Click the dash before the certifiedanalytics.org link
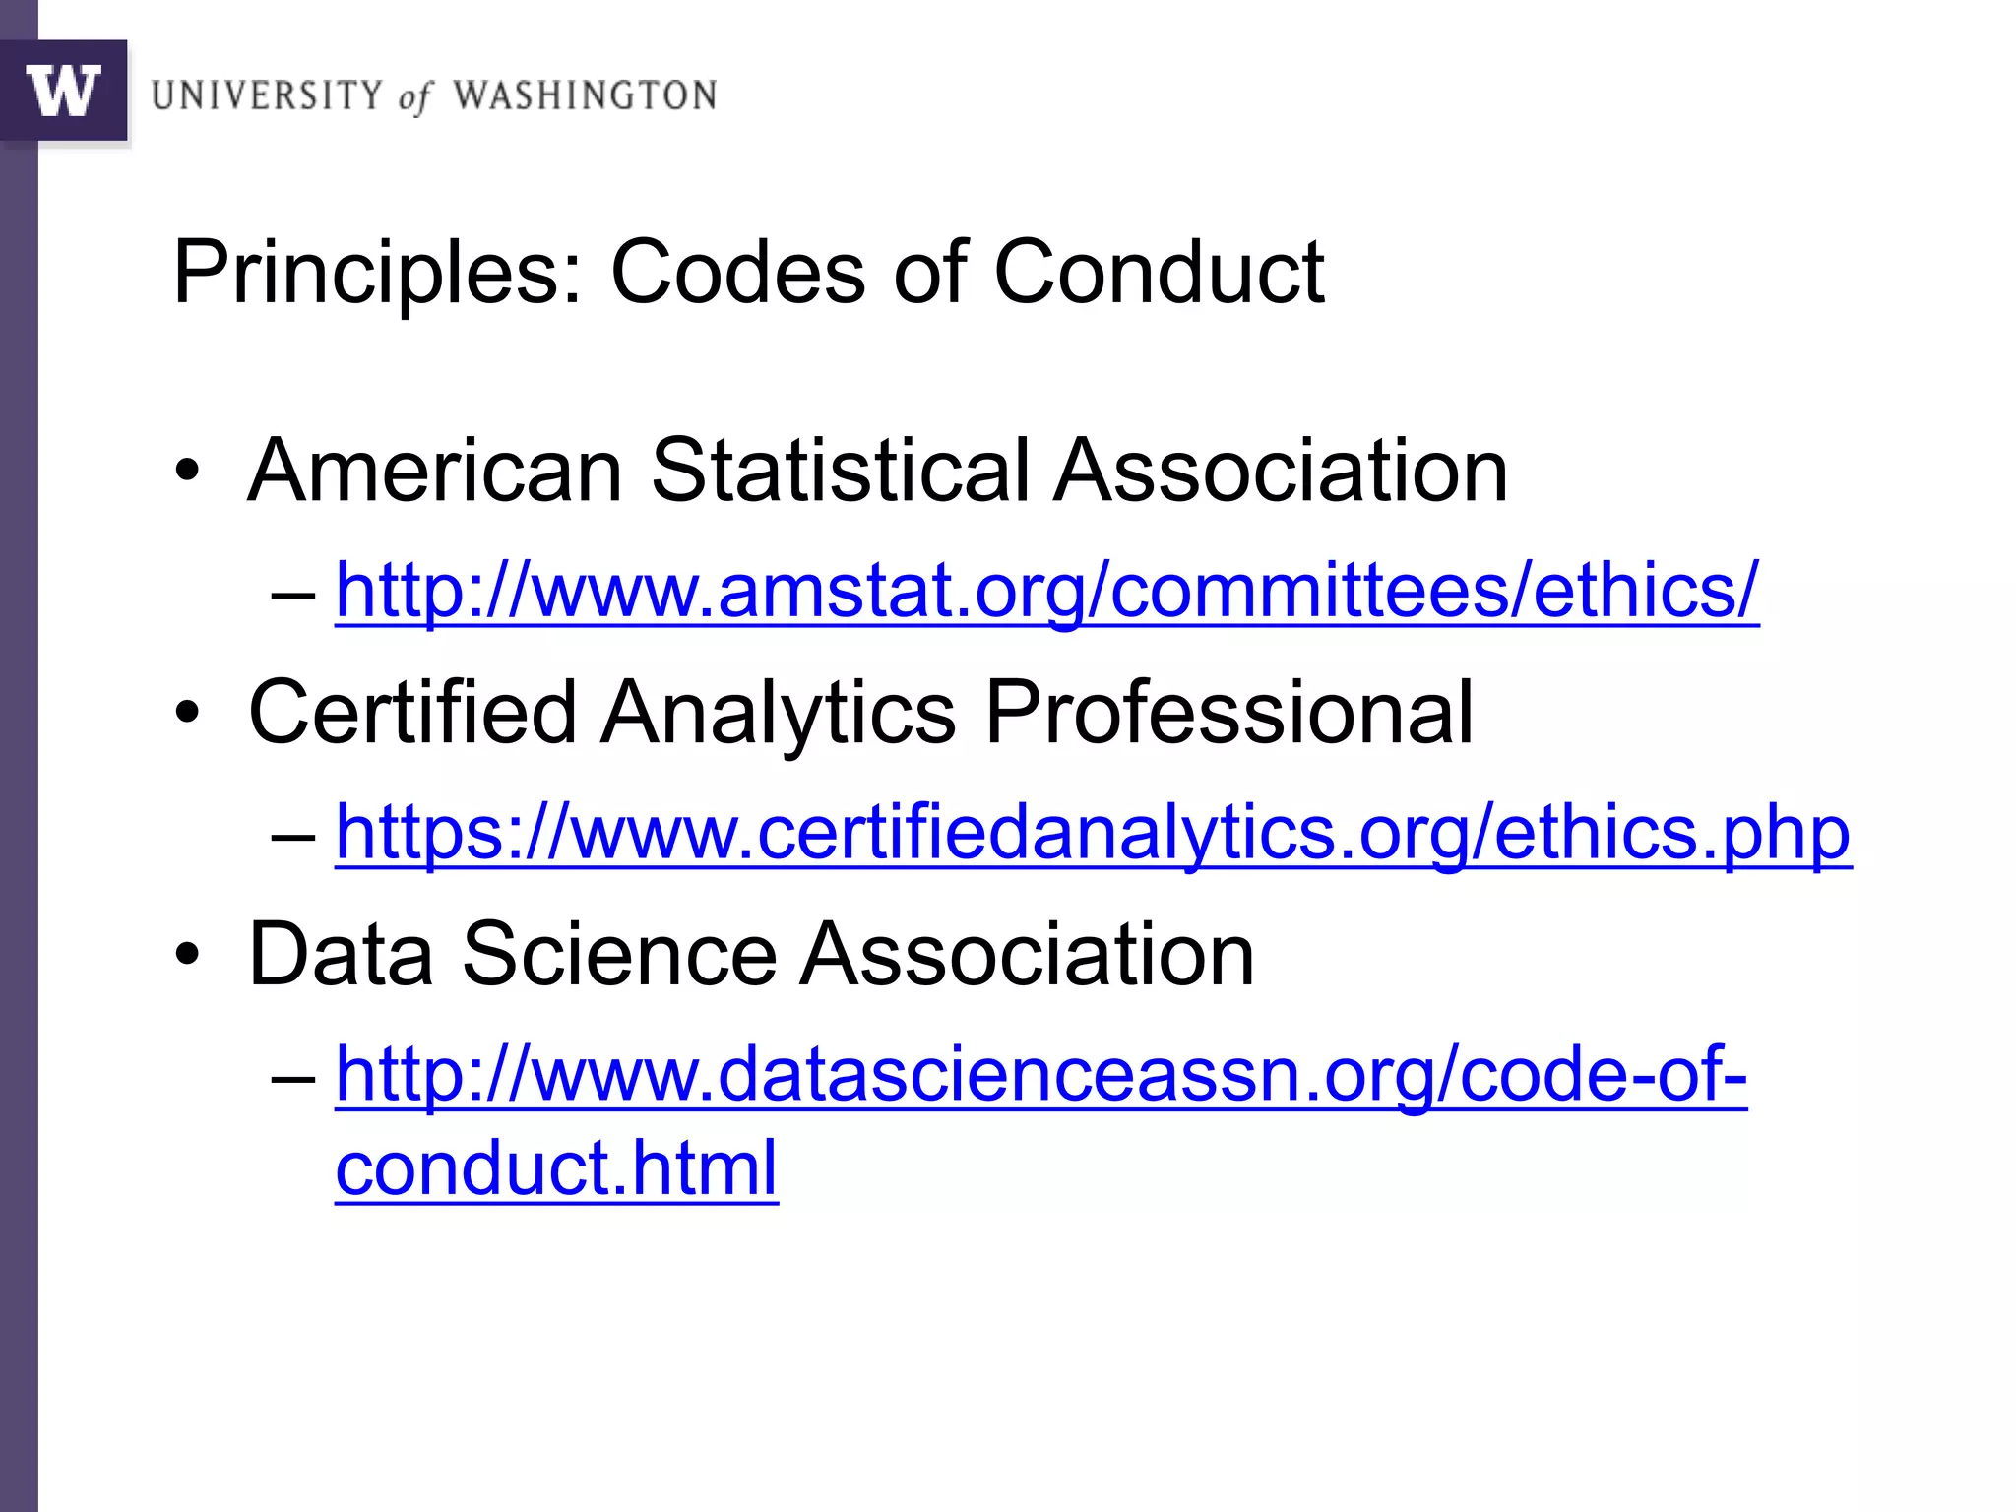 tap(292, 837)
